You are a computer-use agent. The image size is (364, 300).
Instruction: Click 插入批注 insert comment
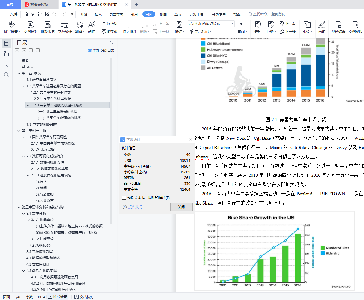pyautogui.click(x=130, y=27)
